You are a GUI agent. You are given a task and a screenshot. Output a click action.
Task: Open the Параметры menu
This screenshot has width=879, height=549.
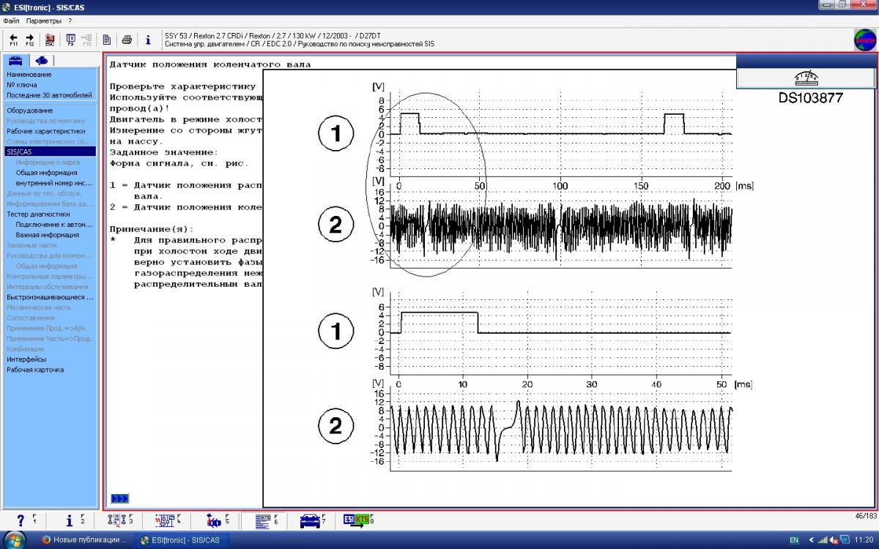tap(44, 20)
